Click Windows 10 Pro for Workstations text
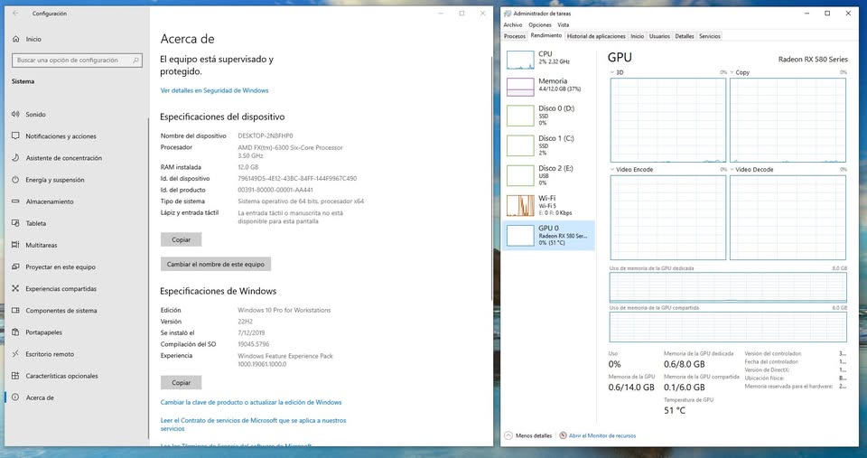Viewport: 867px width, 458px height. (284, 311)
